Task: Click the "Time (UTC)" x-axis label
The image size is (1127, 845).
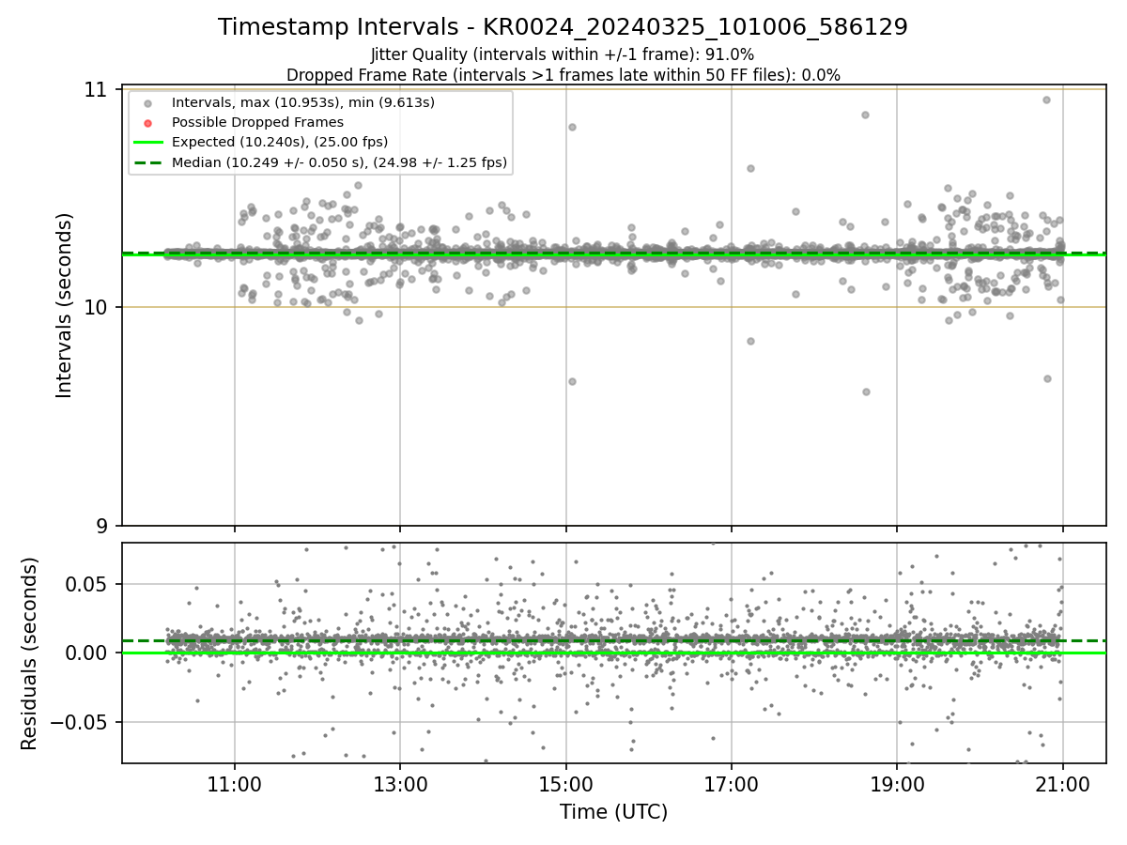Action: point(614,812)
